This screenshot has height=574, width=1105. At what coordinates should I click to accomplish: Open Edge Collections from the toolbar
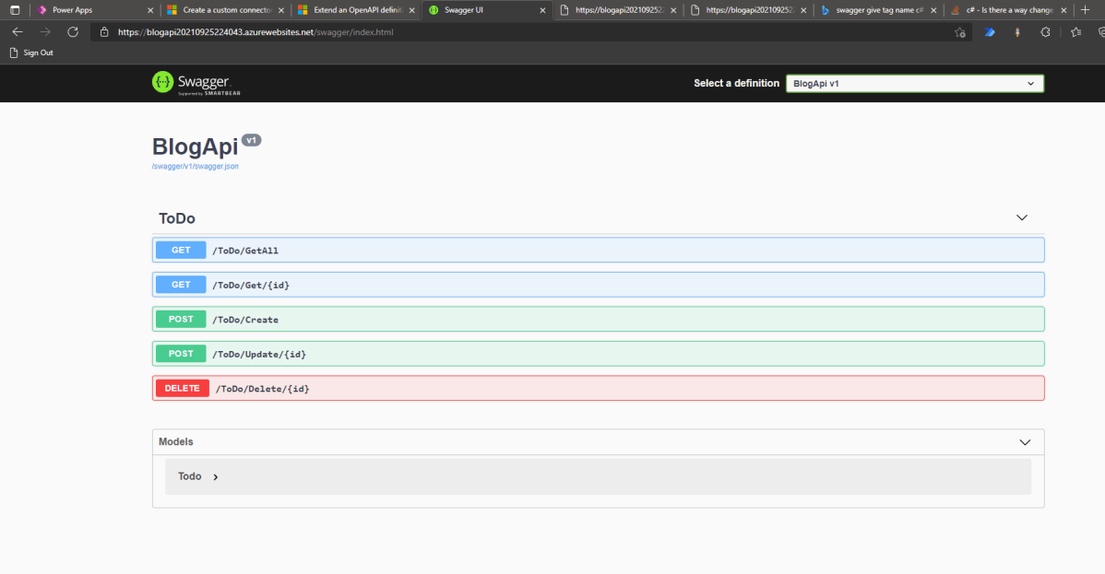[1077, 31]
